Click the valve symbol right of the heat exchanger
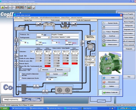136x110 pixels. 74,24
